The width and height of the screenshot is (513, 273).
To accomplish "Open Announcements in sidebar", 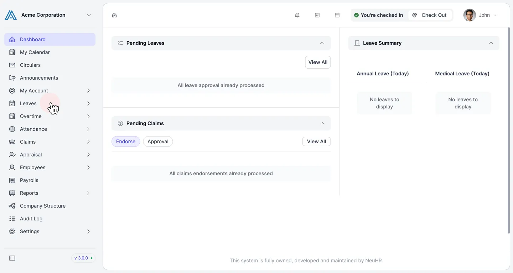I will click(50, 78).
